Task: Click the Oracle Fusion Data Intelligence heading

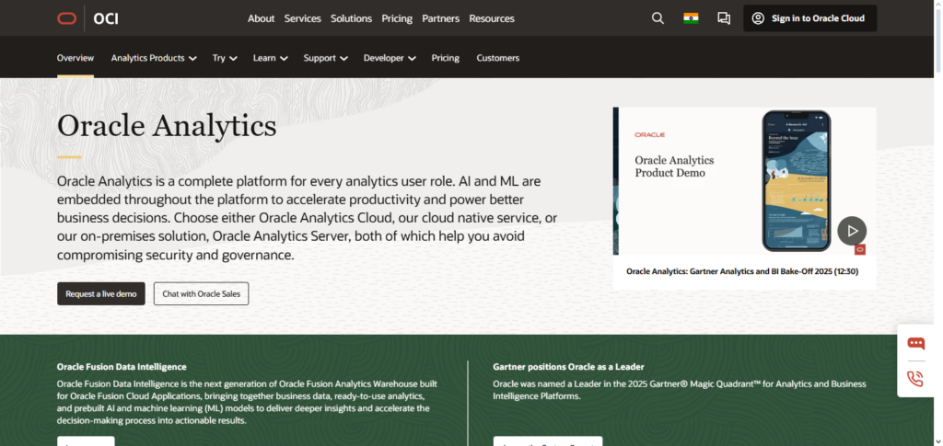Action: coord(122,366)
